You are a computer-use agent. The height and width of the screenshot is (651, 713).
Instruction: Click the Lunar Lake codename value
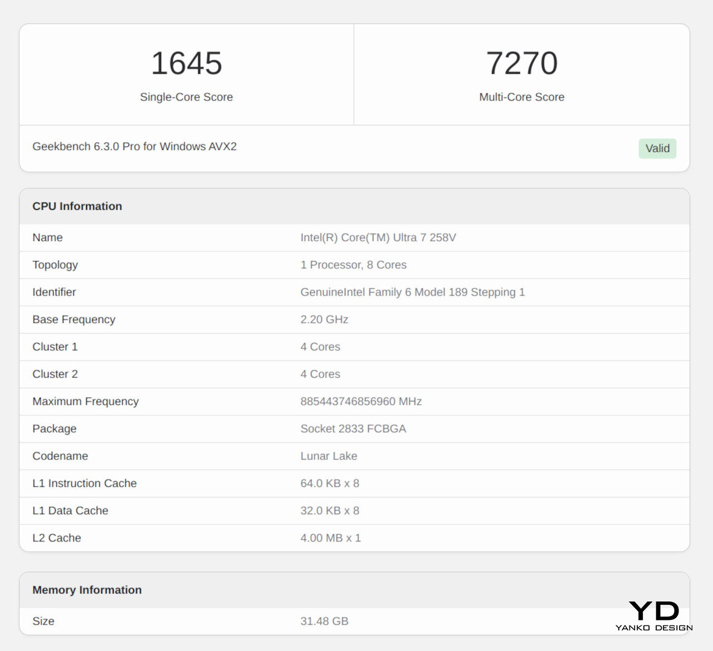coord(329,456)
